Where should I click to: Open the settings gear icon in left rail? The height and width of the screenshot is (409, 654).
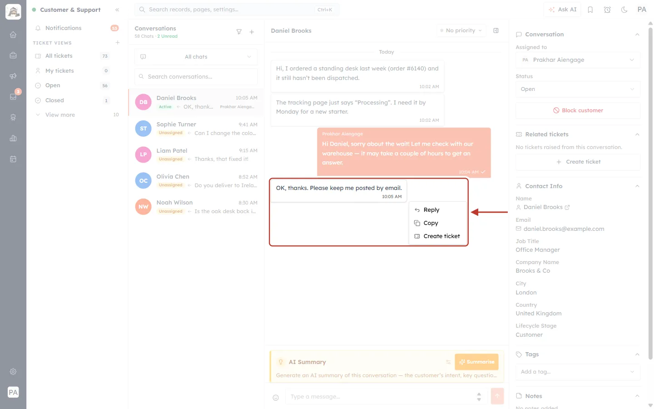[x=13, y=372]
